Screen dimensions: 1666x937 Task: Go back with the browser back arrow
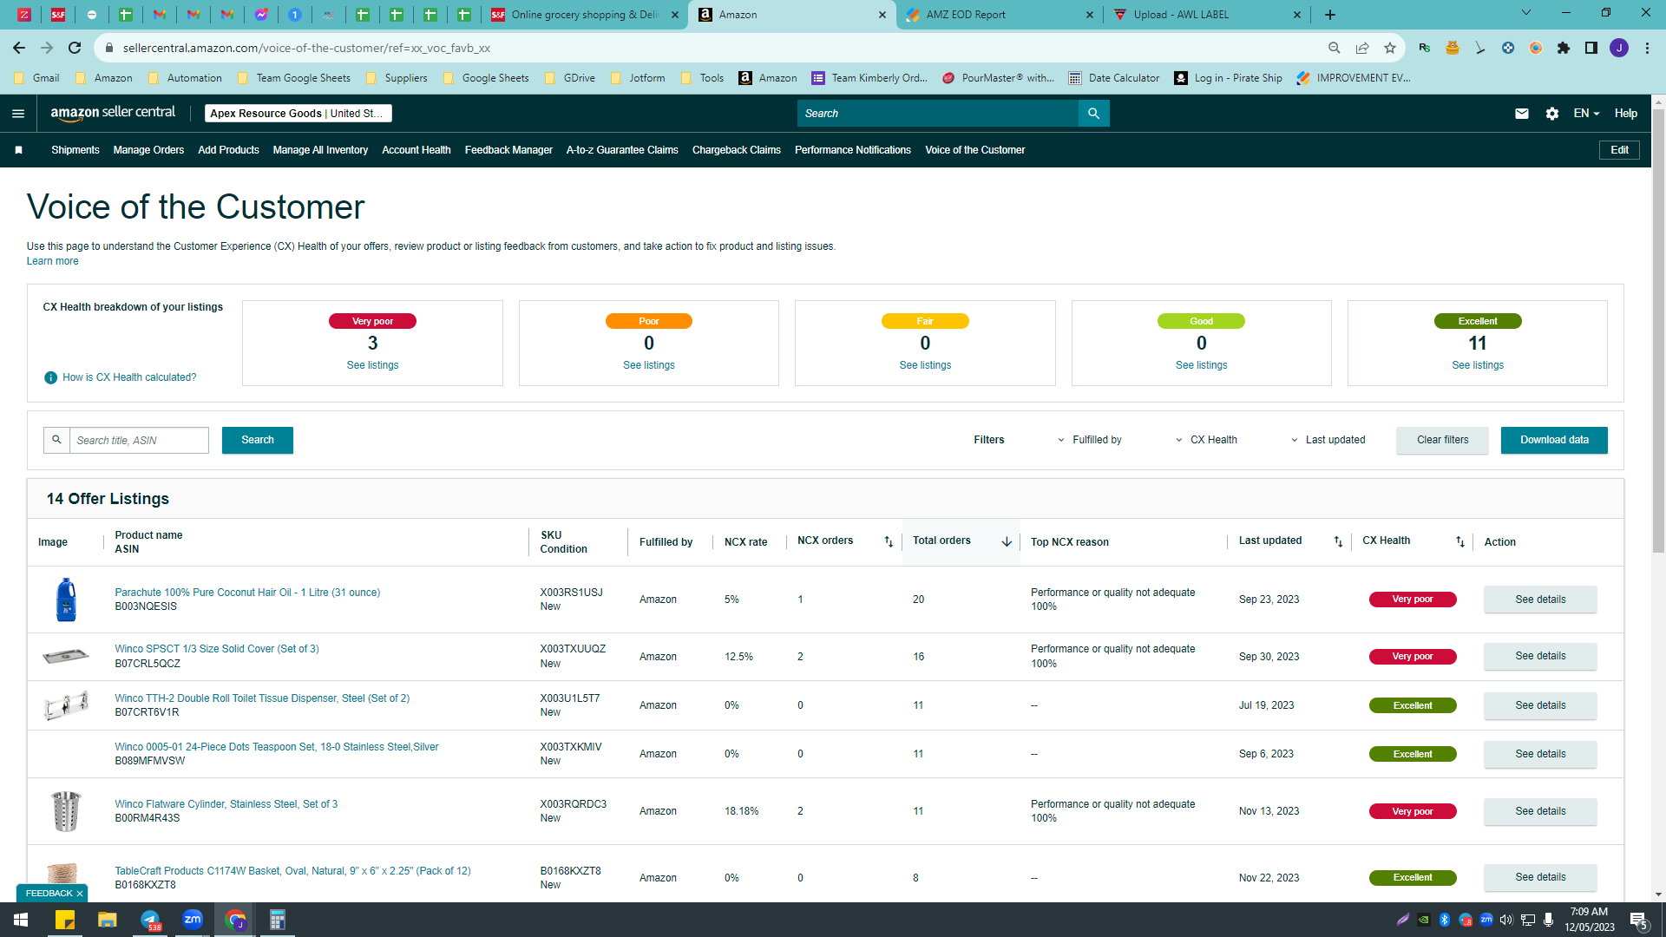coord(19,48)
